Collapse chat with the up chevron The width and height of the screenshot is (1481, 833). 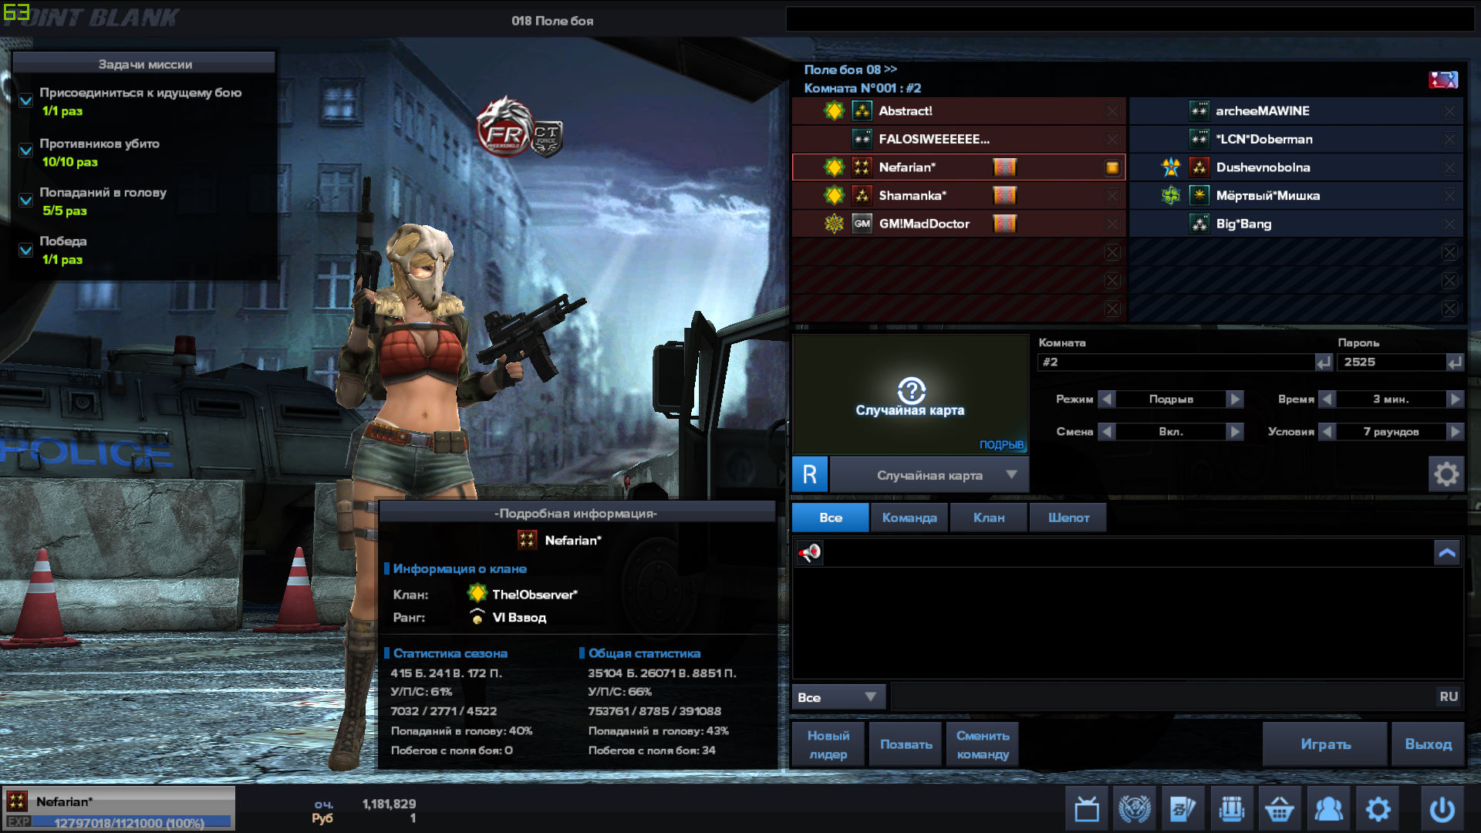(1447, 552)
